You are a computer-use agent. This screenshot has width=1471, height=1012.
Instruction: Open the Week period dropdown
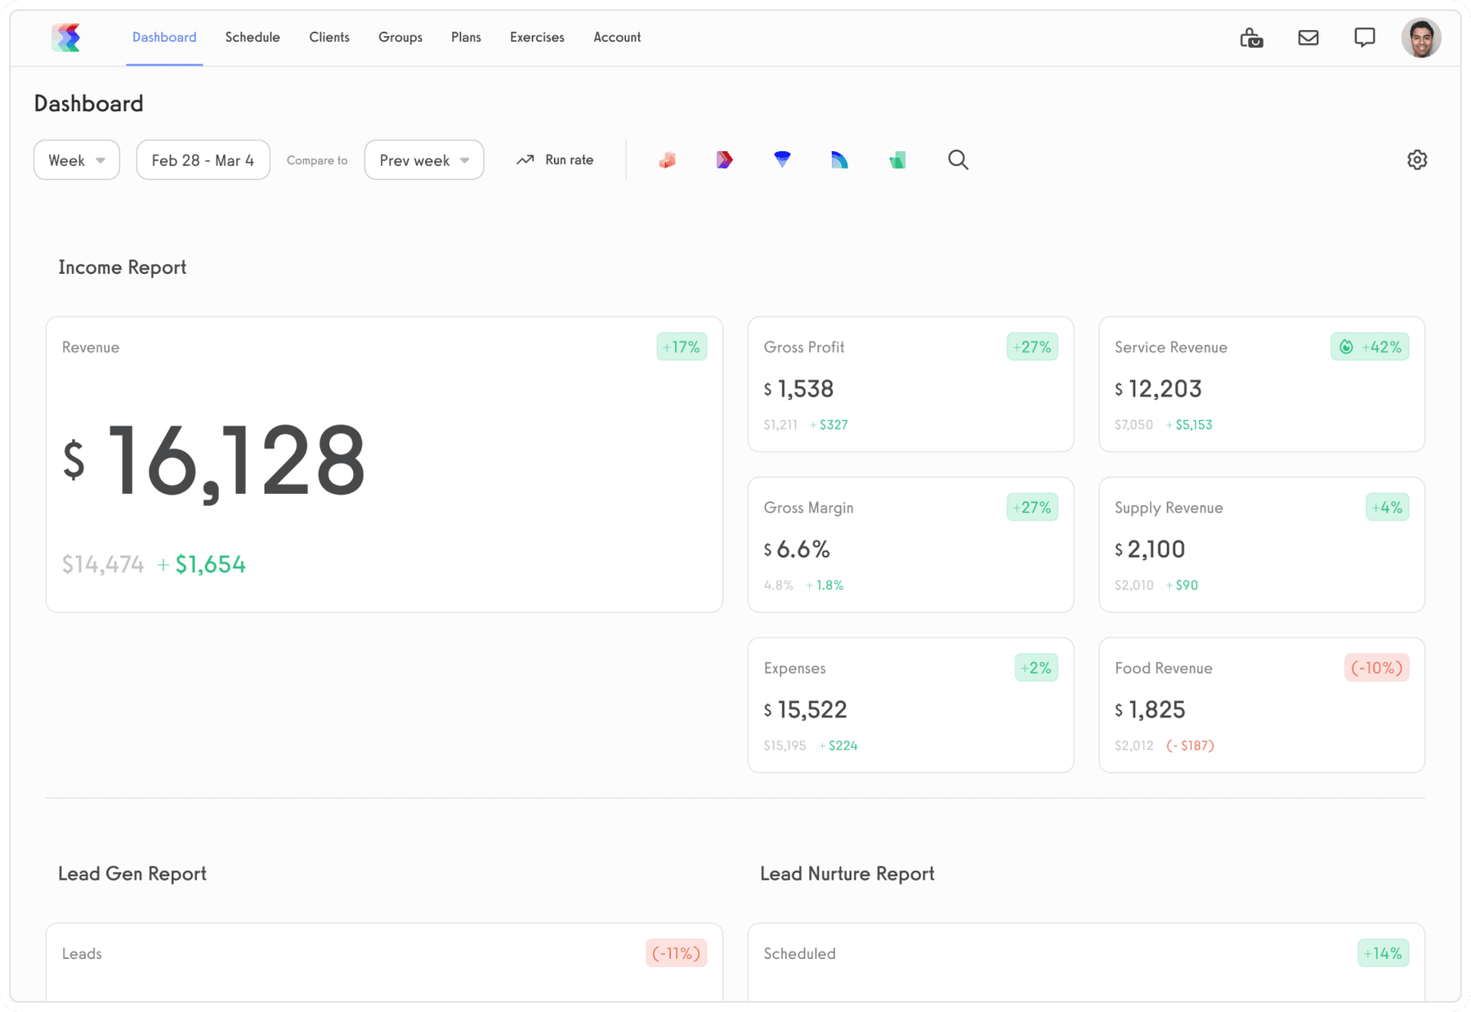tap(76, 159)
